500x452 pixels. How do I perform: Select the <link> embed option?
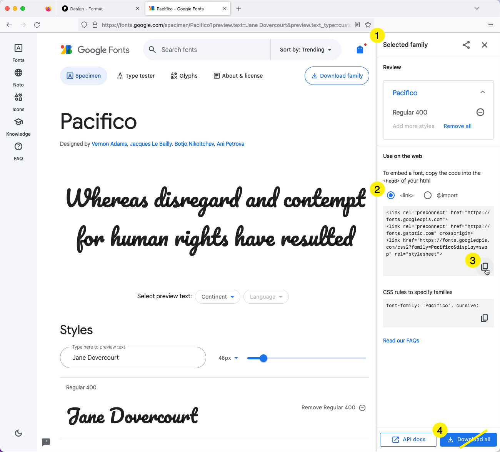click(391, 195)
